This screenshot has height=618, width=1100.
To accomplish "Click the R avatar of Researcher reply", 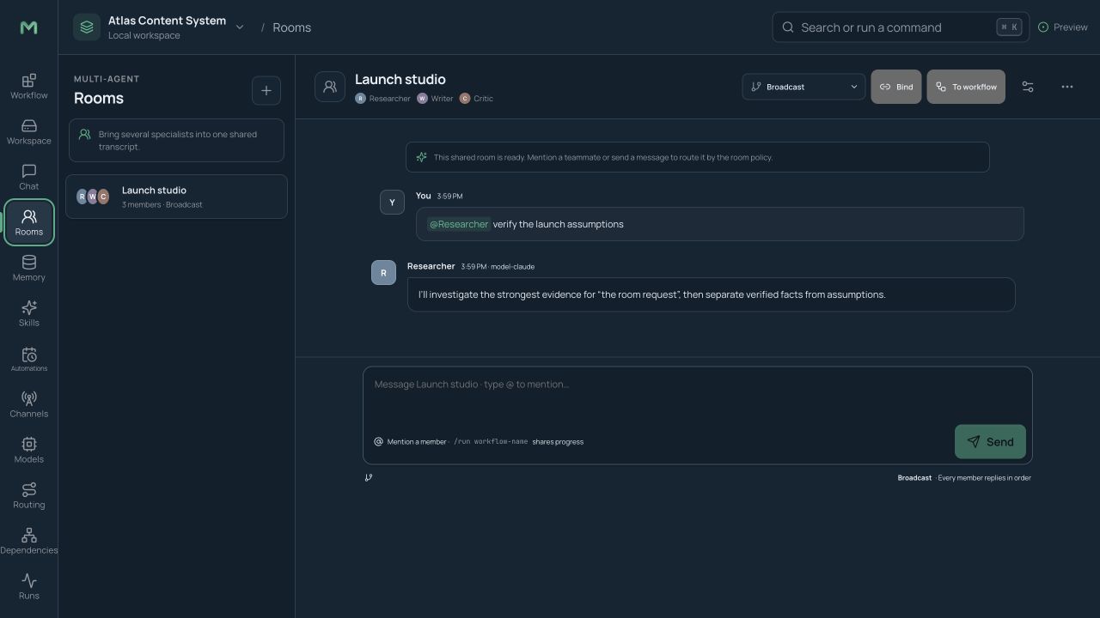I will tap(383, 272).
